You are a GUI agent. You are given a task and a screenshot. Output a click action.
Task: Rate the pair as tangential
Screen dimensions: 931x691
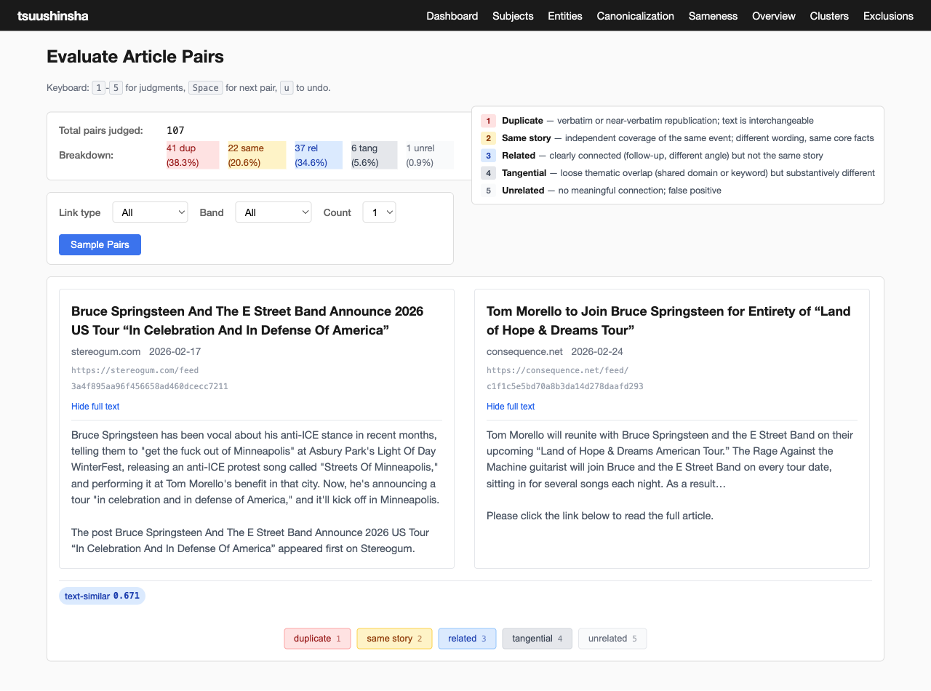click(537, 639)
